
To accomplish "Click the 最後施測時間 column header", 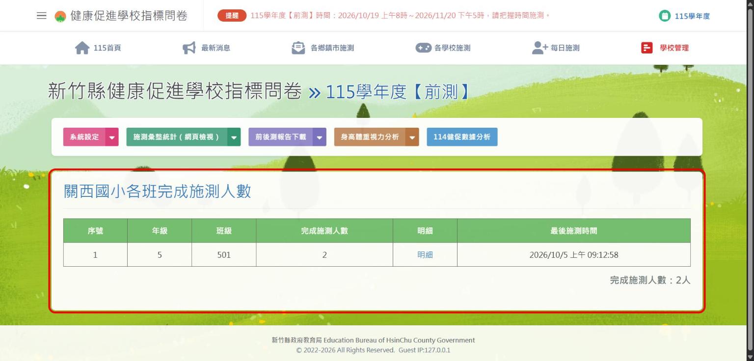I will [574, 231].
